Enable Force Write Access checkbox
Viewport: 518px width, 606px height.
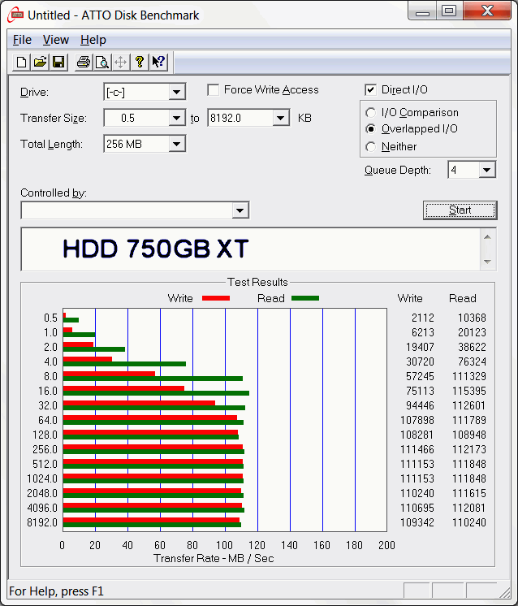click(x=214, y=90)
